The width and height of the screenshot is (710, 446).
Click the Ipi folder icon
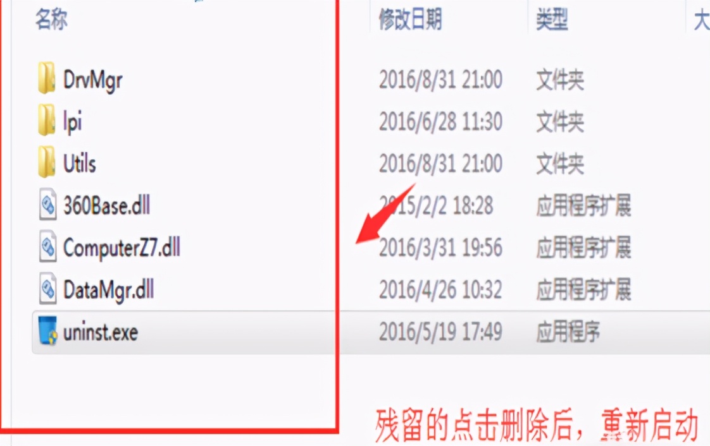pyautogui.click(x=47, y=120)
